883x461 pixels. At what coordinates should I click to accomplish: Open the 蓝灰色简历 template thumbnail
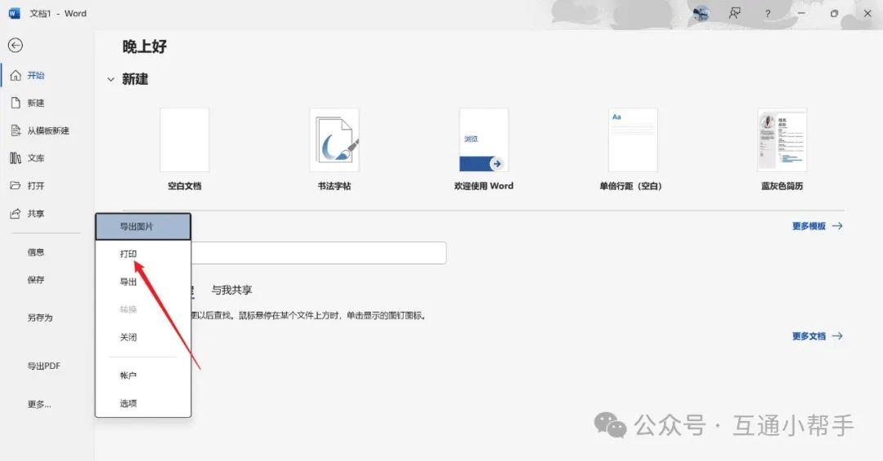782,140
